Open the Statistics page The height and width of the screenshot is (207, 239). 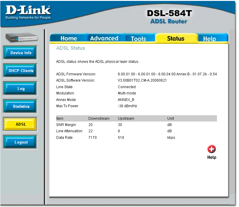20,106
